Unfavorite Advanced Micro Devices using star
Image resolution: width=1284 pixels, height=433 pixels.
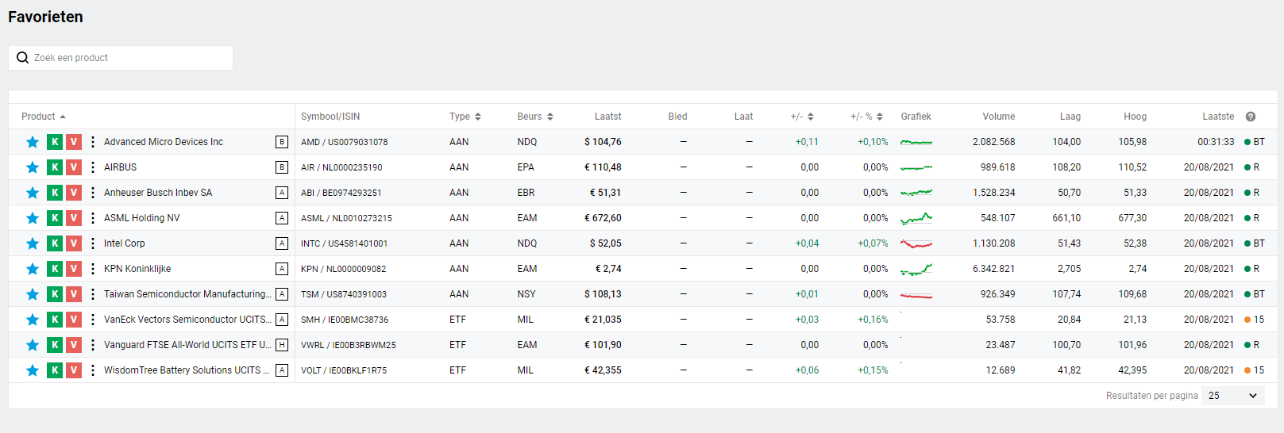click(x=33, y=142)
